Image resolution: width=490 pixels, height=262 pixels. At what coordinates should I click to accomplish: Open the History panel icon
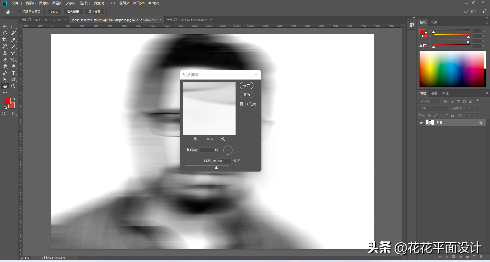(412, 25)
